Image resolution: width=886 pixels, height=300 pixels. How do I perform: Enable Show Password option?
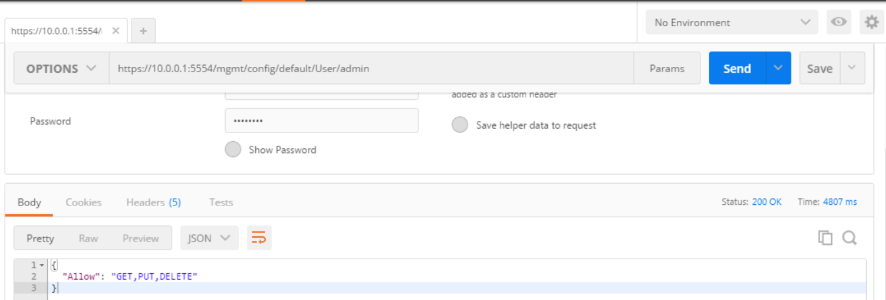click(233, 150)
